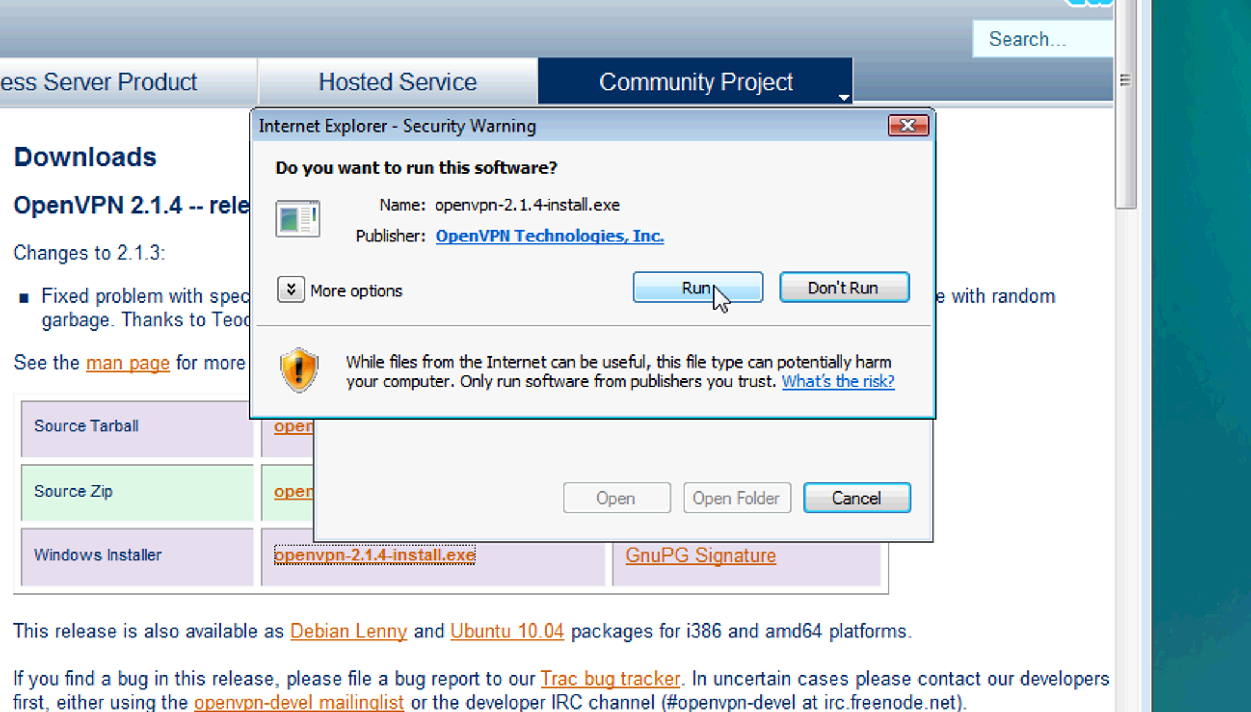Click the Open Folder button

737,497
